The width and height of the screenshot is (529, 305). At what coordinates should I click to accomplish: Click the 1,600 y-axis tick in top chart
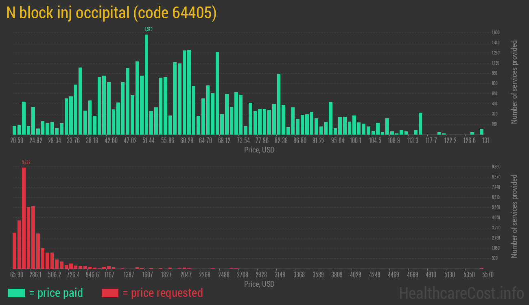496,33
